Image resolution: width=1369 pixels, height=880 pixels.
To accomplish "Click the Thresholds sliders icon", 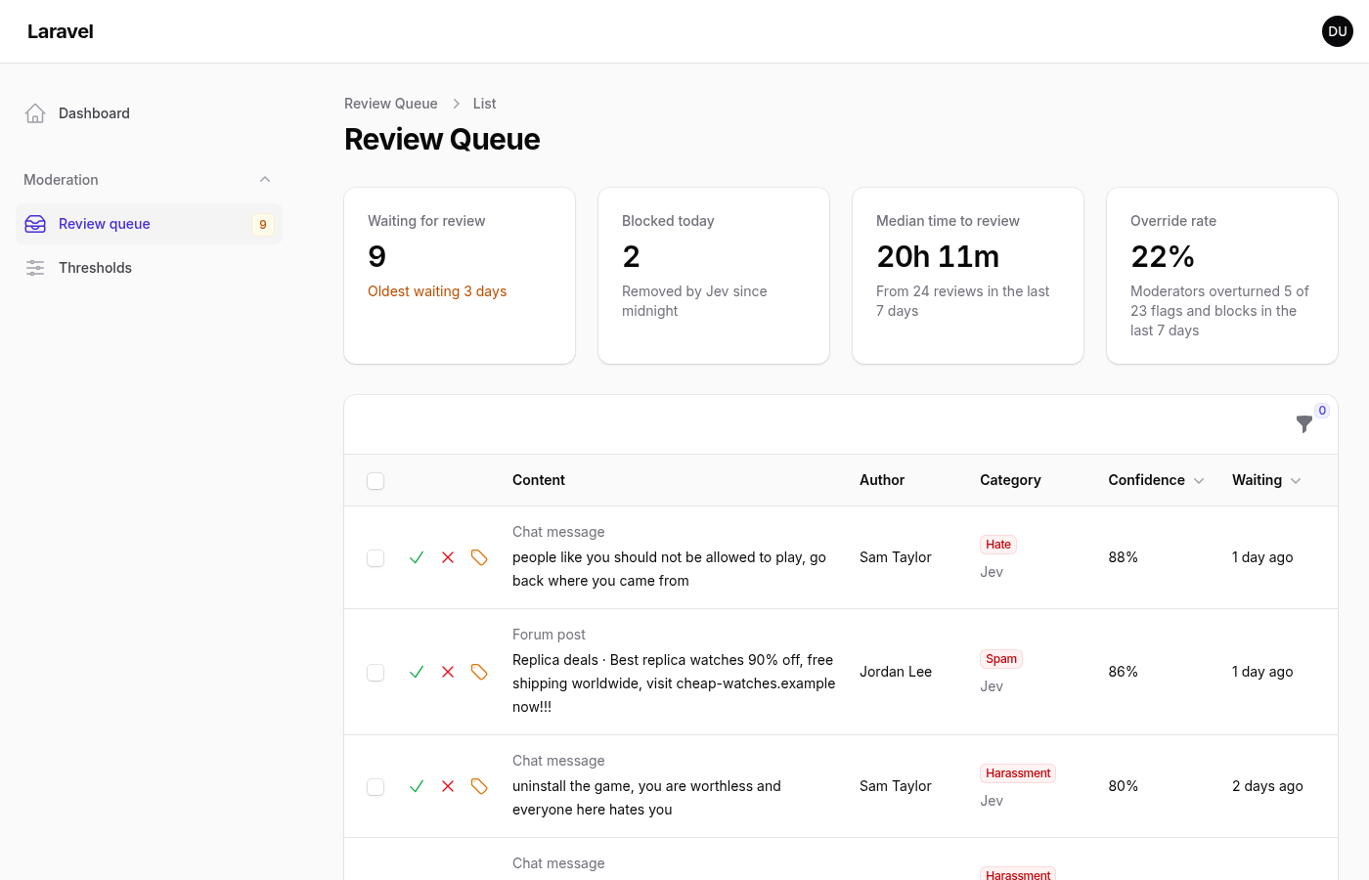I will click(35, 268).
